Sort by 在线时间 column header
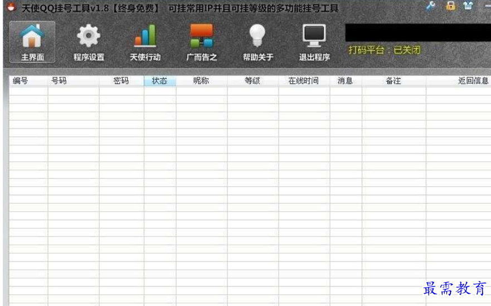Image resolution: width=491 pixels, height=306 pixels. (304, 81)
